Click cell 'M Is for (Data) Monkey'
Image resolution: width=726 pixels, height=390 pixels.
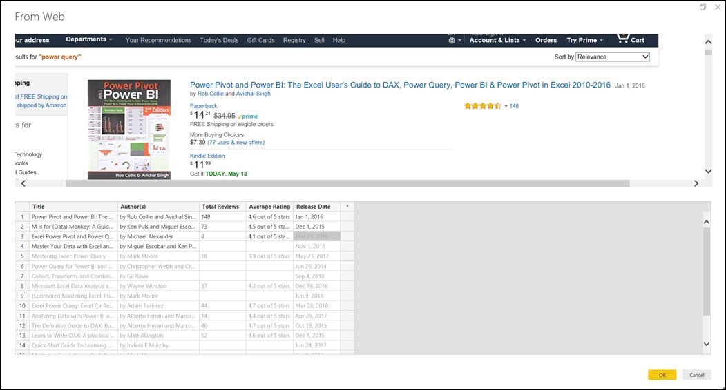pos(74,227)
